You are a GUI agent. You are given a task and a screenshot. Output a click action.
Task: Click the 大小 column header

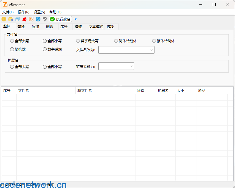pyautogui.click(x=186, y=91)
